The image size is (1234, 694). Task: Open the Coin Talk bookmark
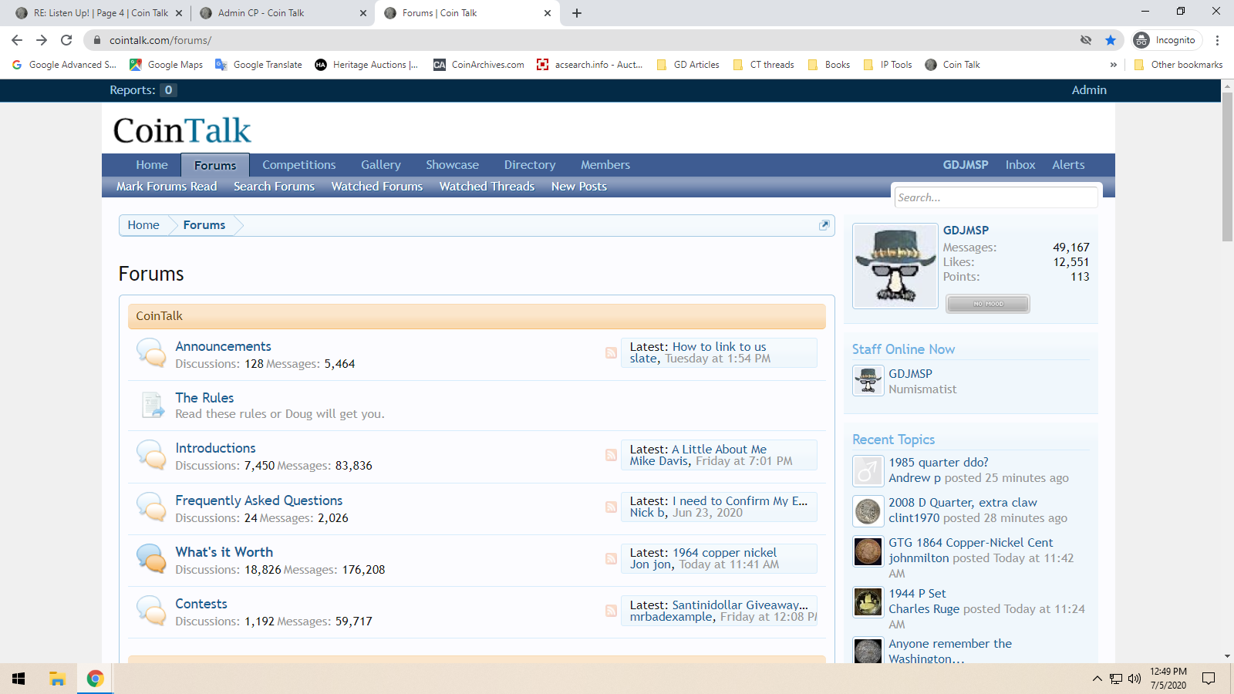pos(952,65)
